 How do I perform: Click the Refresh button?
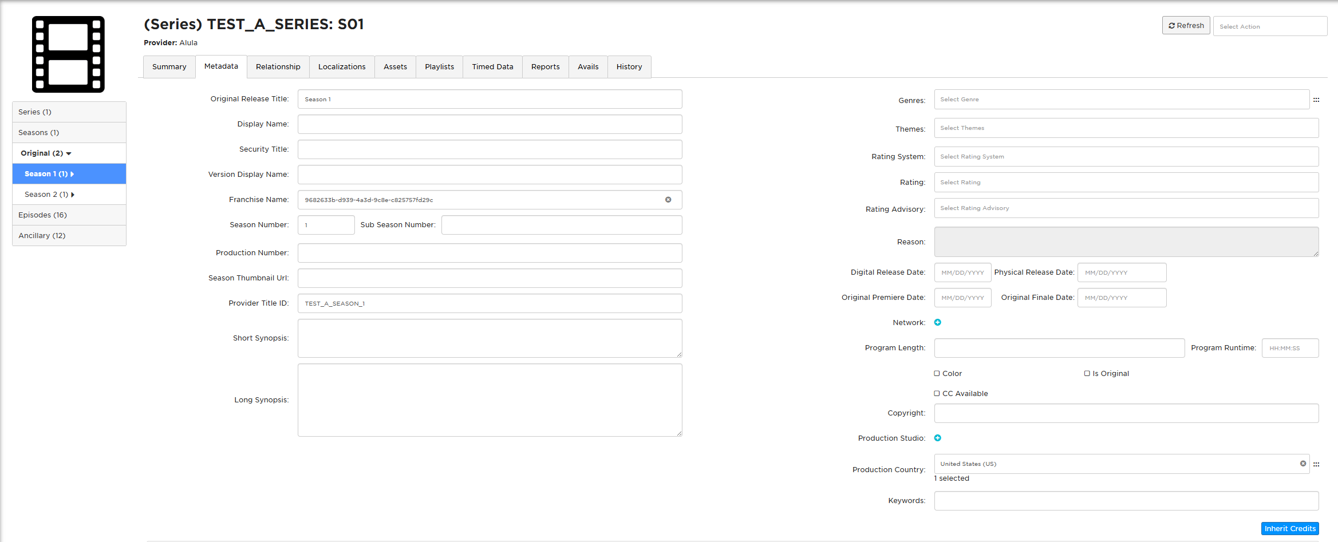1186,26
